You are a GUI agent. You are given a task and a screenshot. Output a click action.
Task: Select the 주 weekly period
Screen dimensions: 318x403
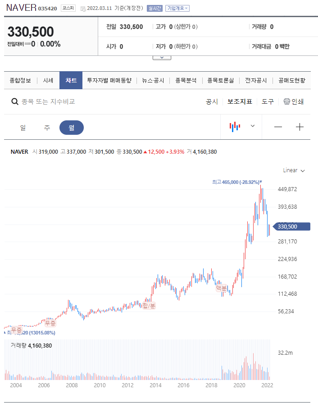(x=47, y=128)
